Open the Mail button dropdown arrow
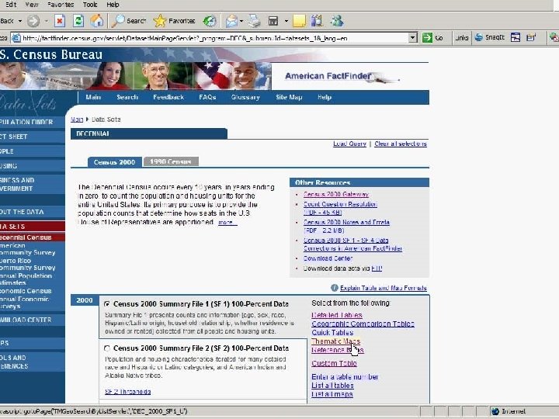 pyautogui.click(x=241, y=21)
